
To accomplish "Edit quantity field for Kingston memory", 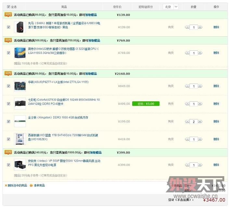I will (x=194, y=122).
